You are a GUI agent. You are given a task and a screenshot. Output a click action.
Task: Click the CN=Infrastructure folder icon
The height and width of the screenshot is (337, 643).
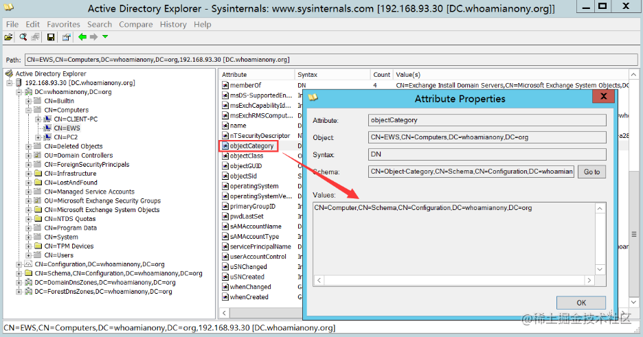[38, 173]
